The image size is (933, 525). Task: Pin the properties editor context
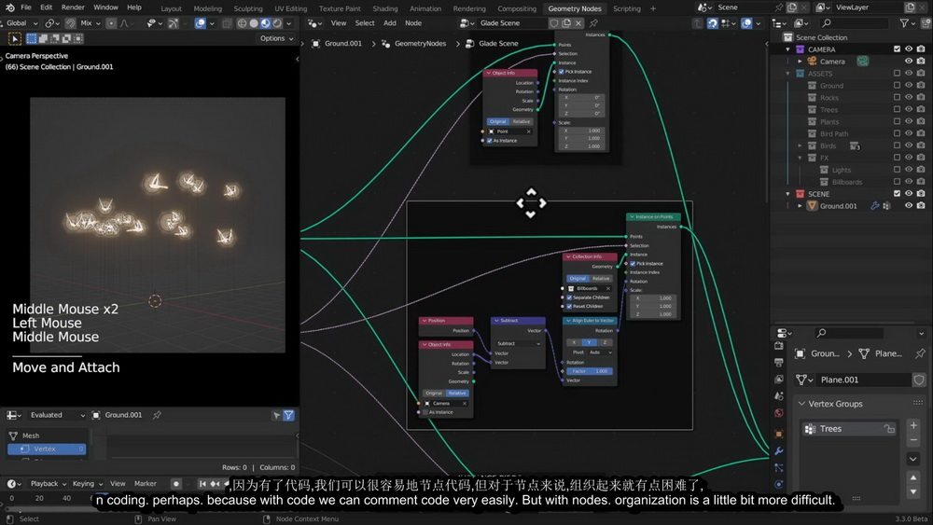[920, 353]
